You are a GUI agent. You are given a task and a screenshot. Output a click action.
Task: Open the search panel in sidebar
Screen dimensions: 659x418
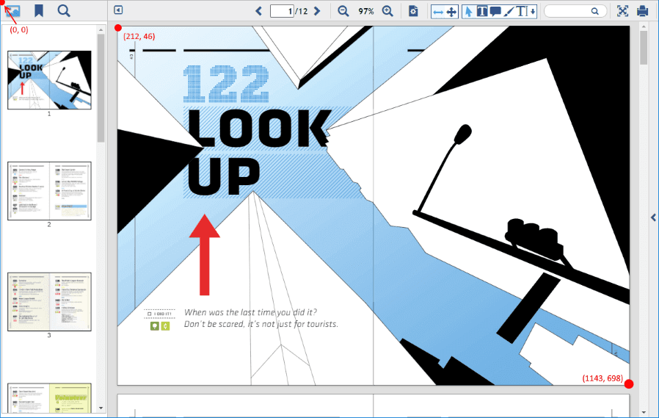[x=64, y=11]
